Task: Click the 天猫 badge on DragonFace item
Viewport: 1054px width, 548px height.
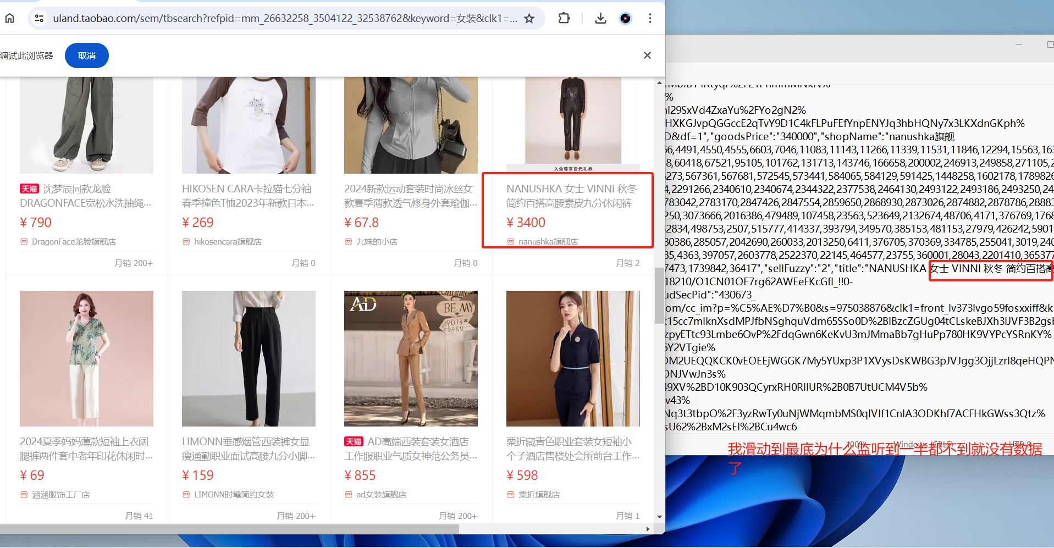Action: point(29,189)
